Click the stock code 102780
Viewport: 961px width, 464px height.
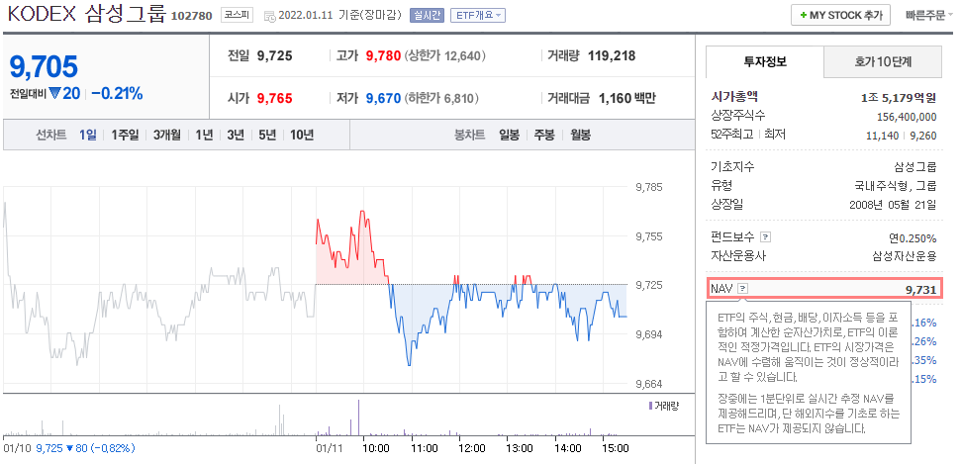[x=192, y=17]
